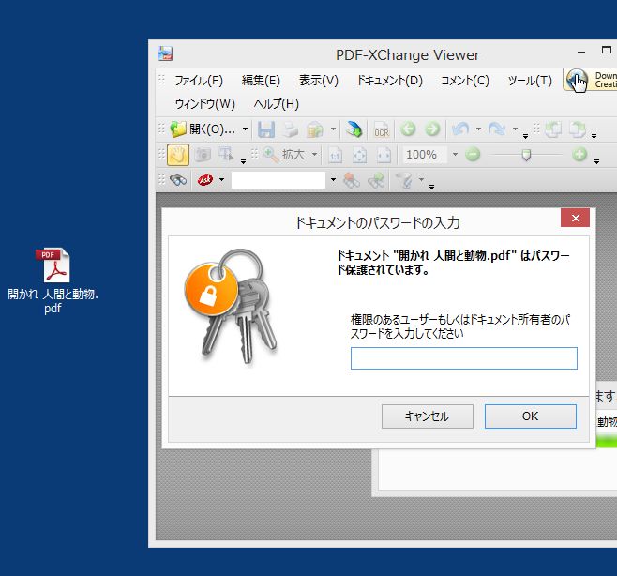Open the ウィンドウ(W) menu

(x=205, y=104)
